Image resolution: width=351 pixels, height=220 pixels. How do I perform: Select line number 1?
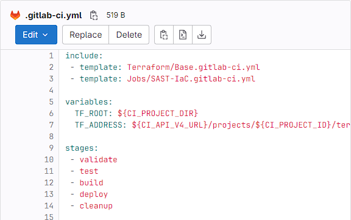coord(51,56)
